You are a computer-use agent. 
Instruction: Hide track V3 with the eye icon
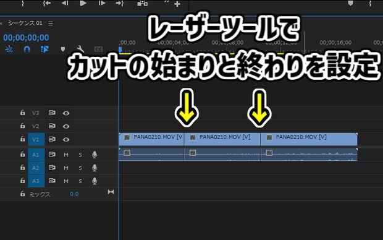coord(66,113)
